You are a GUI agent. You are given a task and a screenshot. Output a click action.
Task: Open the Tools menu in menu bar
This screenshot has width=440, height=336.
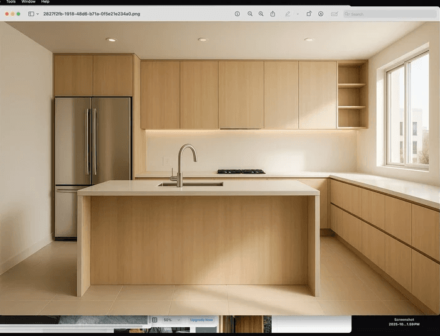(11, 2)
